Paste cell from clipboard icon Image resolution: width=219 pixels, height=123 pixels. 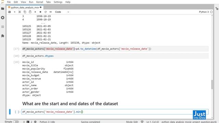point(30,12)
